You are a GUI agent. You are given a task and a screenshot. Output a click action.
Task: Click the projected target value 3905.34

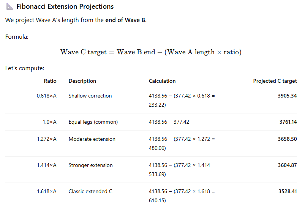coord(287,96)
